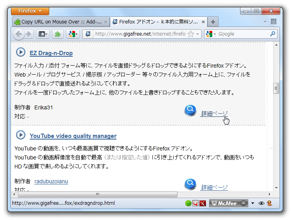Screen dimensions: 292x220
Task: Click the green circle status bar icon
Action: point(188,204)
